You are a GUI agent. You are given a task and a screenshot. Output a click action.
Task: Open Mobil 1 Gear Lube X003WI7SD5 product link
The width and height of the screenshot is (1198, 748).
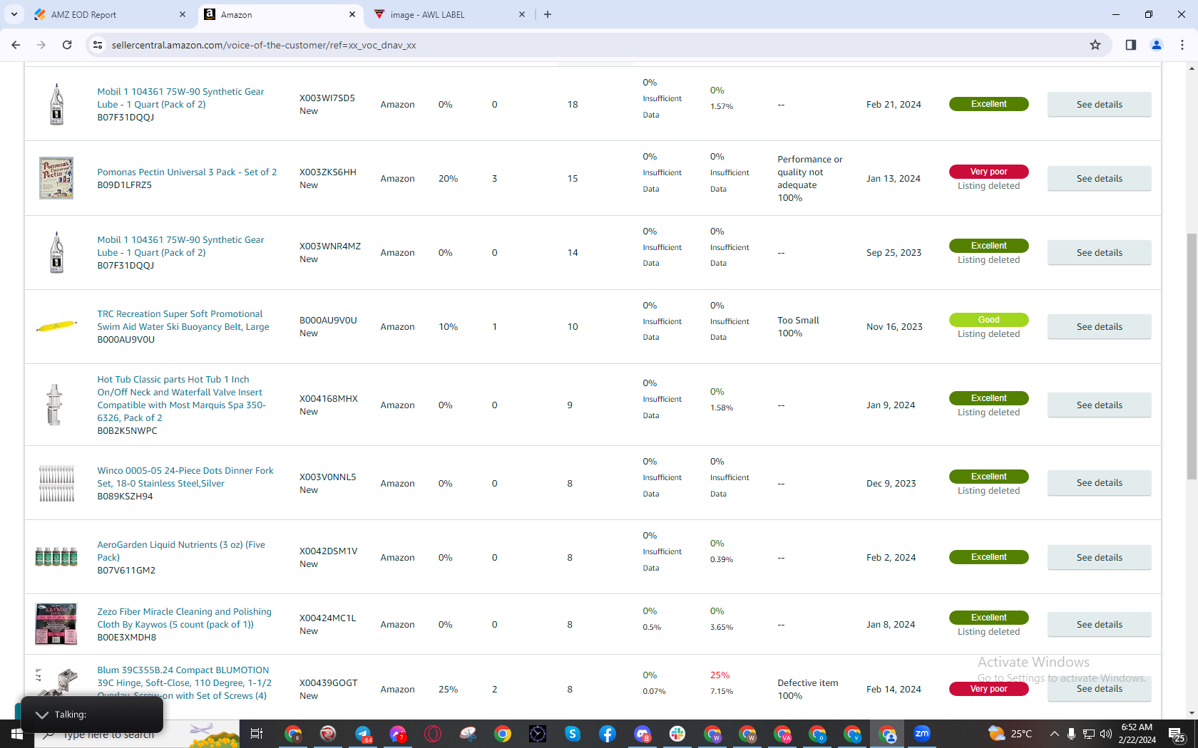coord(180,98)
